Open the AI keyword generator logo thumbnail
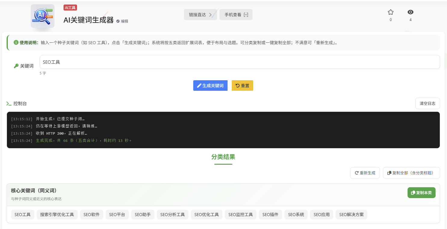The image size is (447, 229). [42, 16]
